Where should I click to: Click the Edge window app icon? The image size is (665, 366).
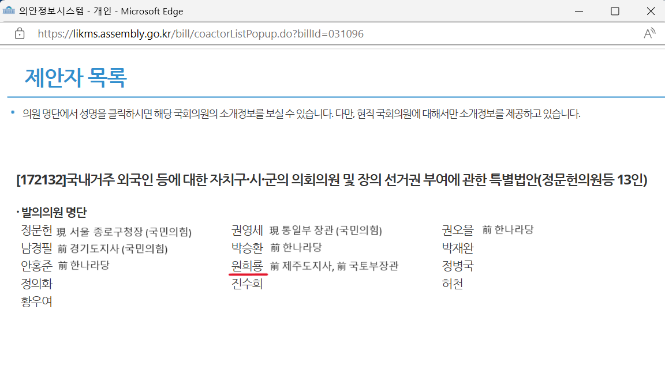[x=9, y=10]
